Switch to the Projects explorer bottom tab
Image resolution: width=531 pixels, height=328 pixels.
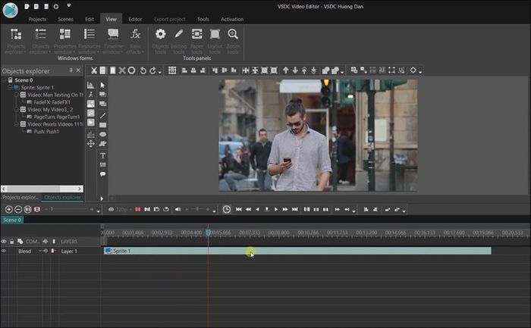click(20, 197)
